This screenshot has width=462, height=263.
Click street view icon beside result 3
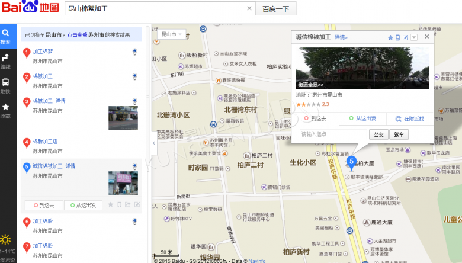(134, 101)
